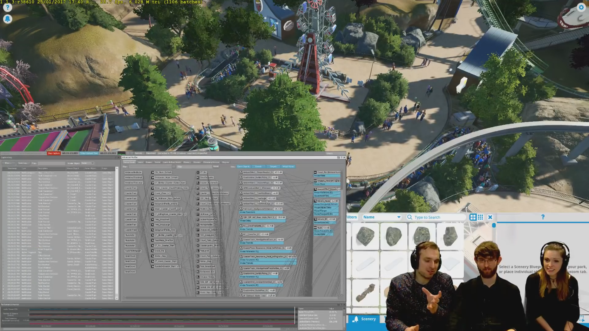Click the AmbienceTreeSmall node
The width and height of the screenshot is (589, 331).
[x=134, y=178]
